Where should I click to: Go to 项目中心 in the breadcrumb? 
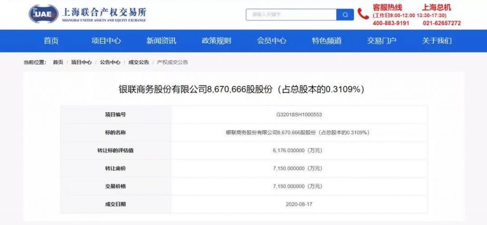(x=81, y=62)
